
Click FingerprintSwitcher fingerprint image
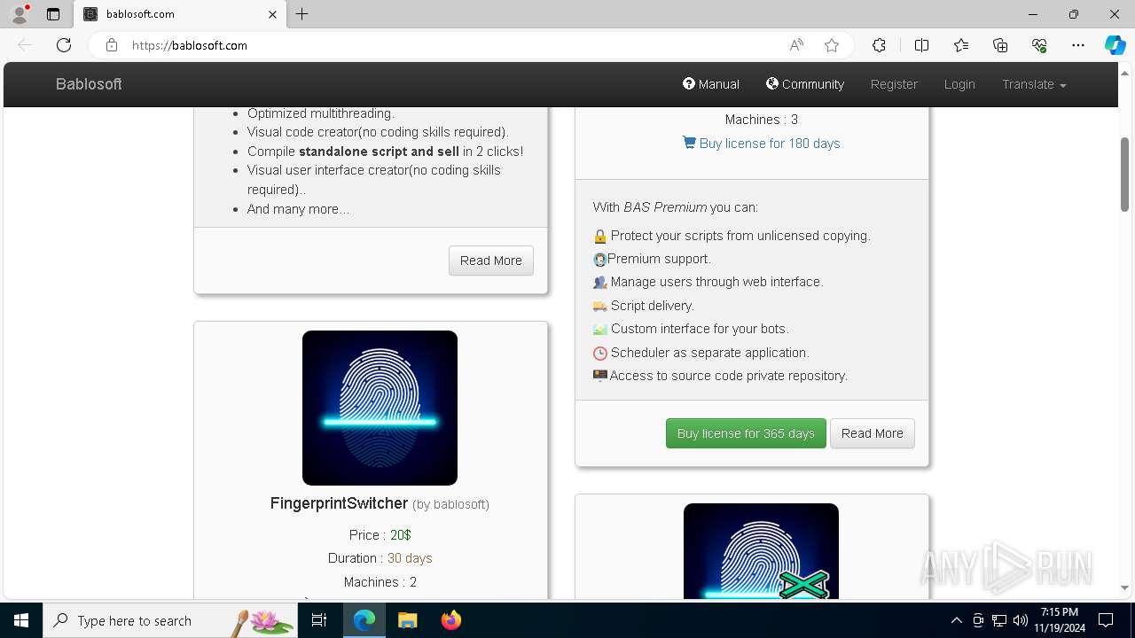pyautogui.click(x=380, y=408)
